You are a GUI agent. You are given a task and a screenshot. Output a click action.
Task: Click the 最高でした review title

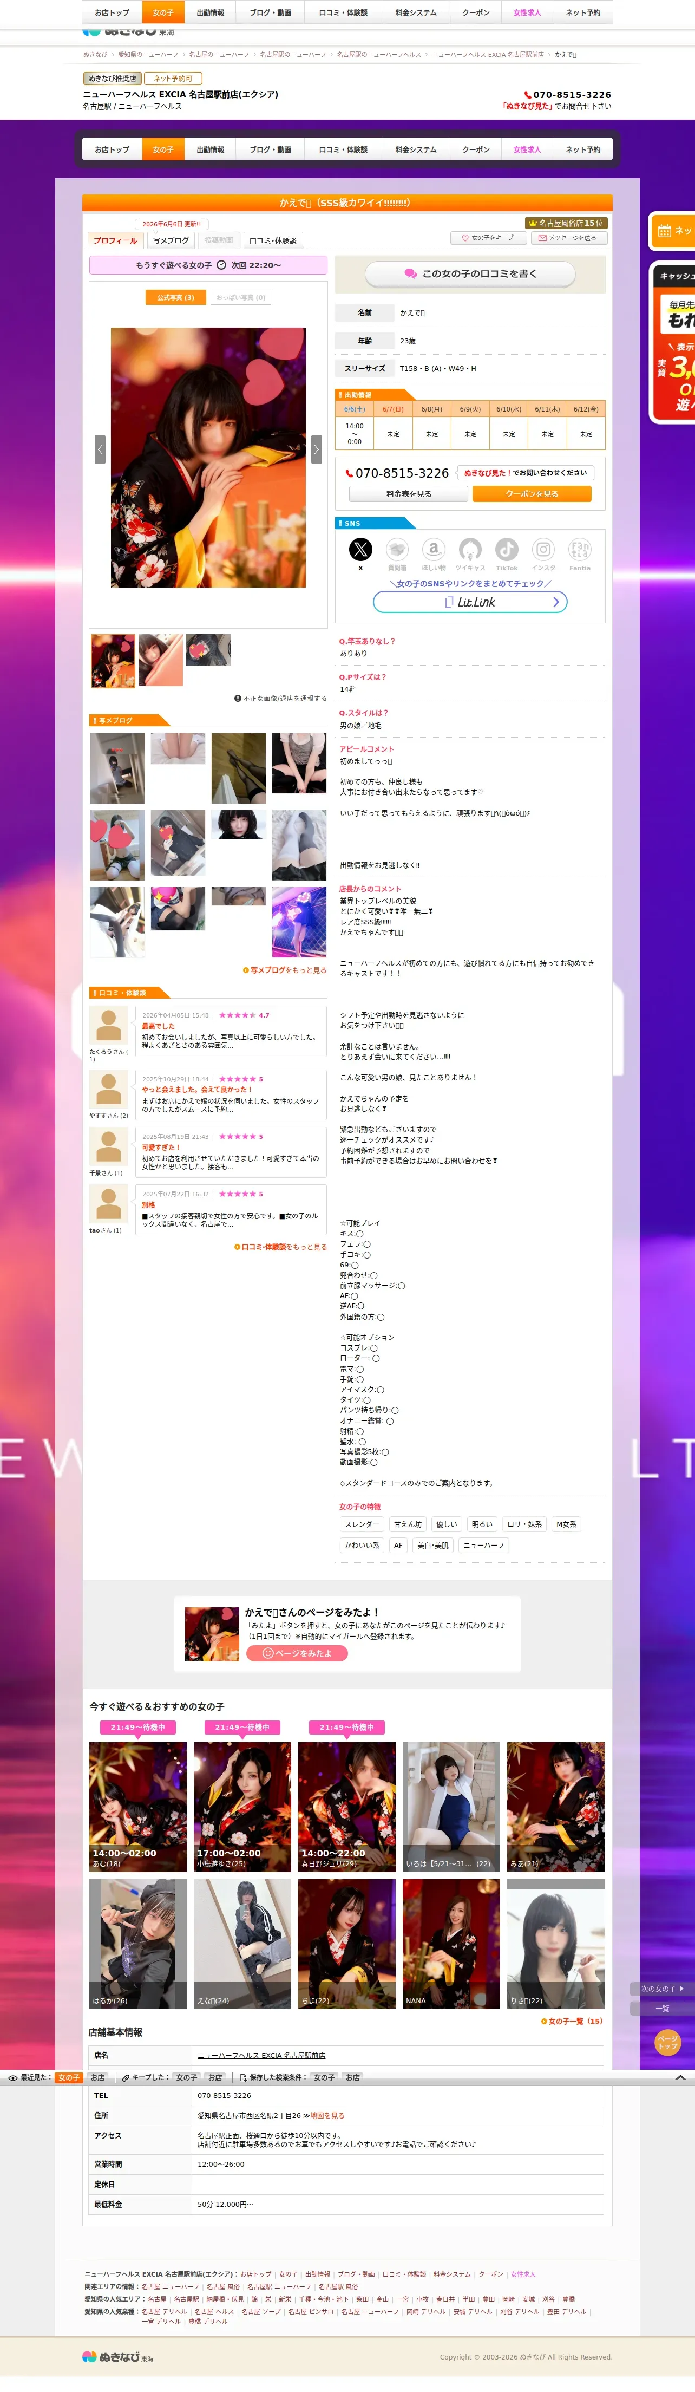coord(159,1026)
